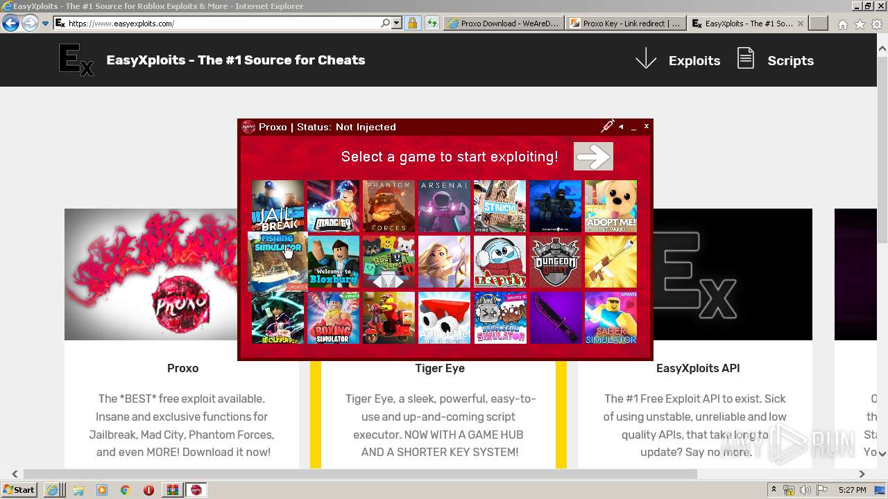Click the volume speaker tray icon
Image resolution: width=888 pixels, height=499 pixels.
pos(805,490)
